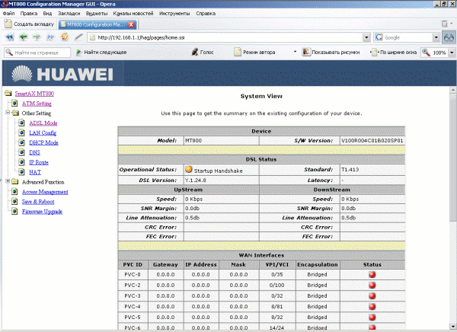Click Find next (Найти следующее)

[x=101, y=53]
